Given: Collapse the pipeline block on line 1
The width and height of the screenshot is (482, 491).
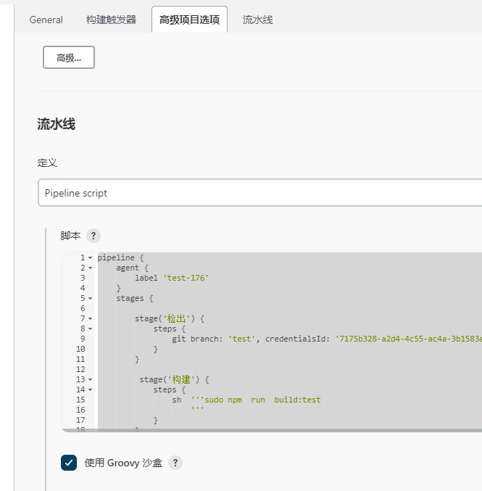Looking at the screenshot, I should (x=90, y=257).
